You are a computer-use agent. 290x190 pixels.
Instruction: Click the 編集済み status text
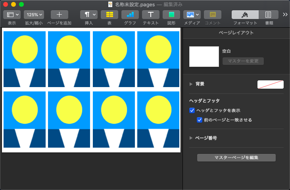click(x=173, y=4)
